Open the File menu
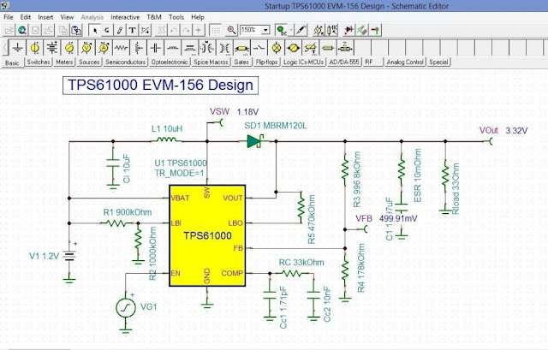Image resolution: width=548 pixels, height=350 pixels. click(x=8, y=17)
